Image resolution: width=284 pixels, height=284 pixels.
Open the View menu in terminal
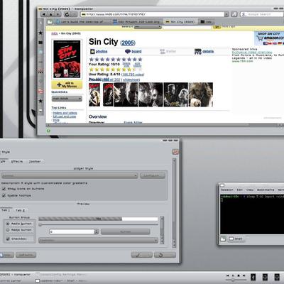[250, 190]
